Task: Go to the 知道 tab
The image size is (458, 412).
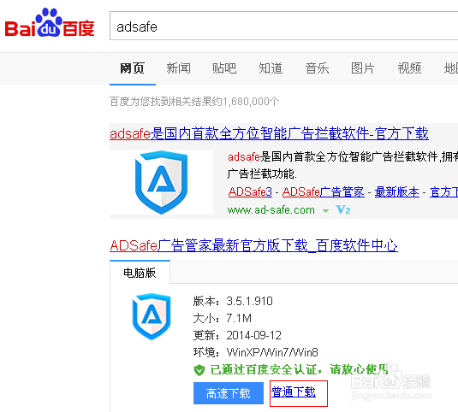Action: click(x=271, y=68)
